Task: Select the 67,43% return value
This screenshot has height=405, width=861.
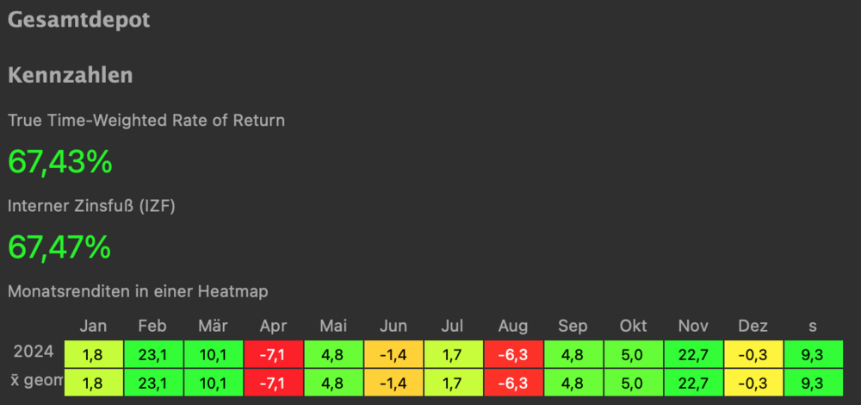Action: pos(60,160)
